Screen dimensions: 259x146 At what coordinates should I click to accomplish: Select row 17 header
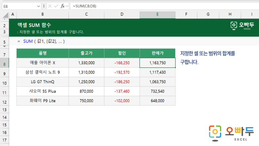coord(4,140)
